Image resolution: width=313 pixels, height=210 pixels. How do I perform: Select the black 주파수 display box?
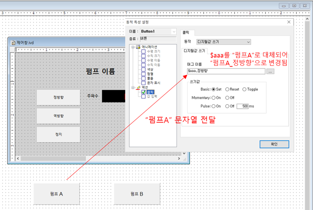point(114,96)
